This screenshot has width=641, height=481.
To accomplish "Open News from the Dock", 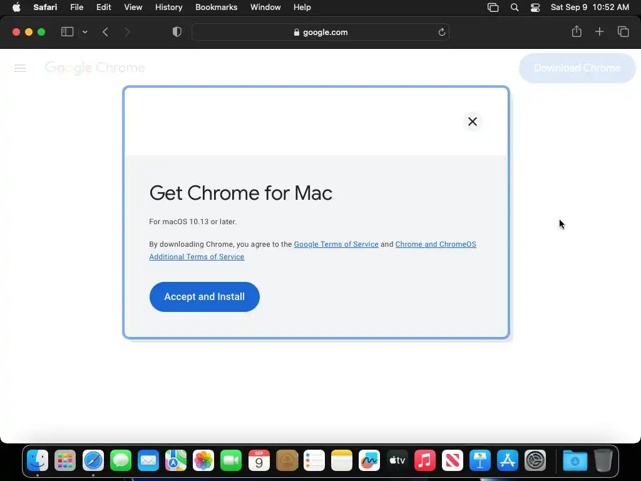I will [452, 460].
